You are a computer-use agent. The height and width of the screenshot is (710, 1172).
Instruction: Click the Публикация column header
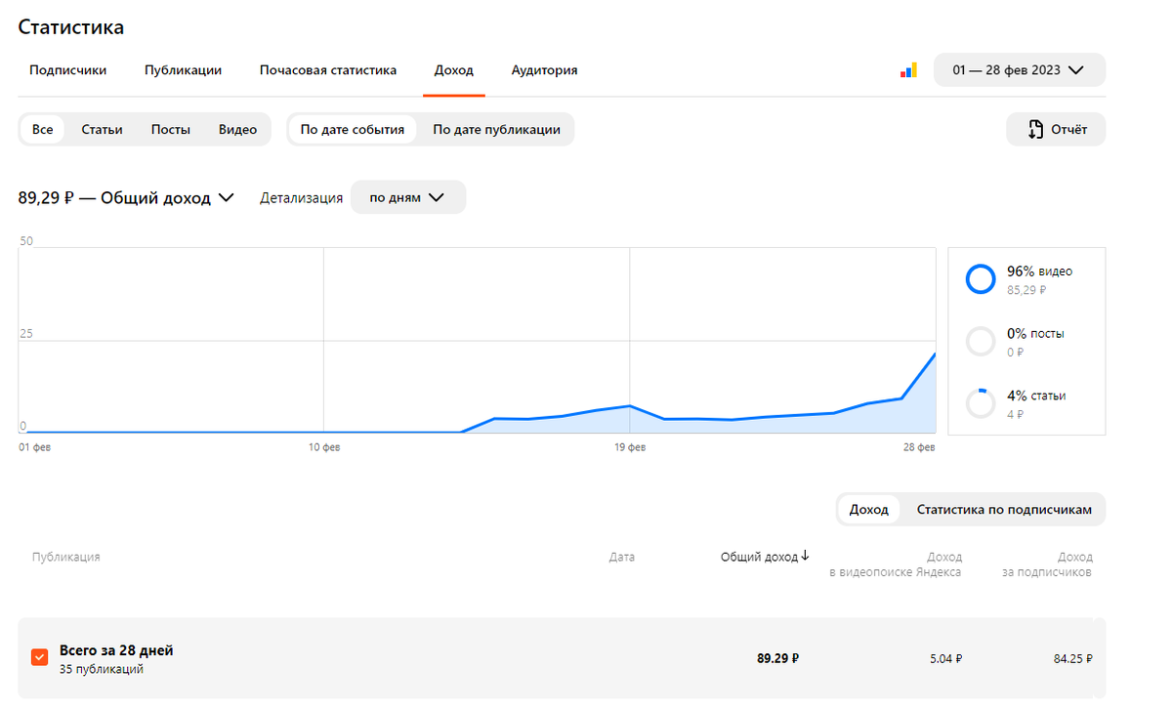pos(65,557)
